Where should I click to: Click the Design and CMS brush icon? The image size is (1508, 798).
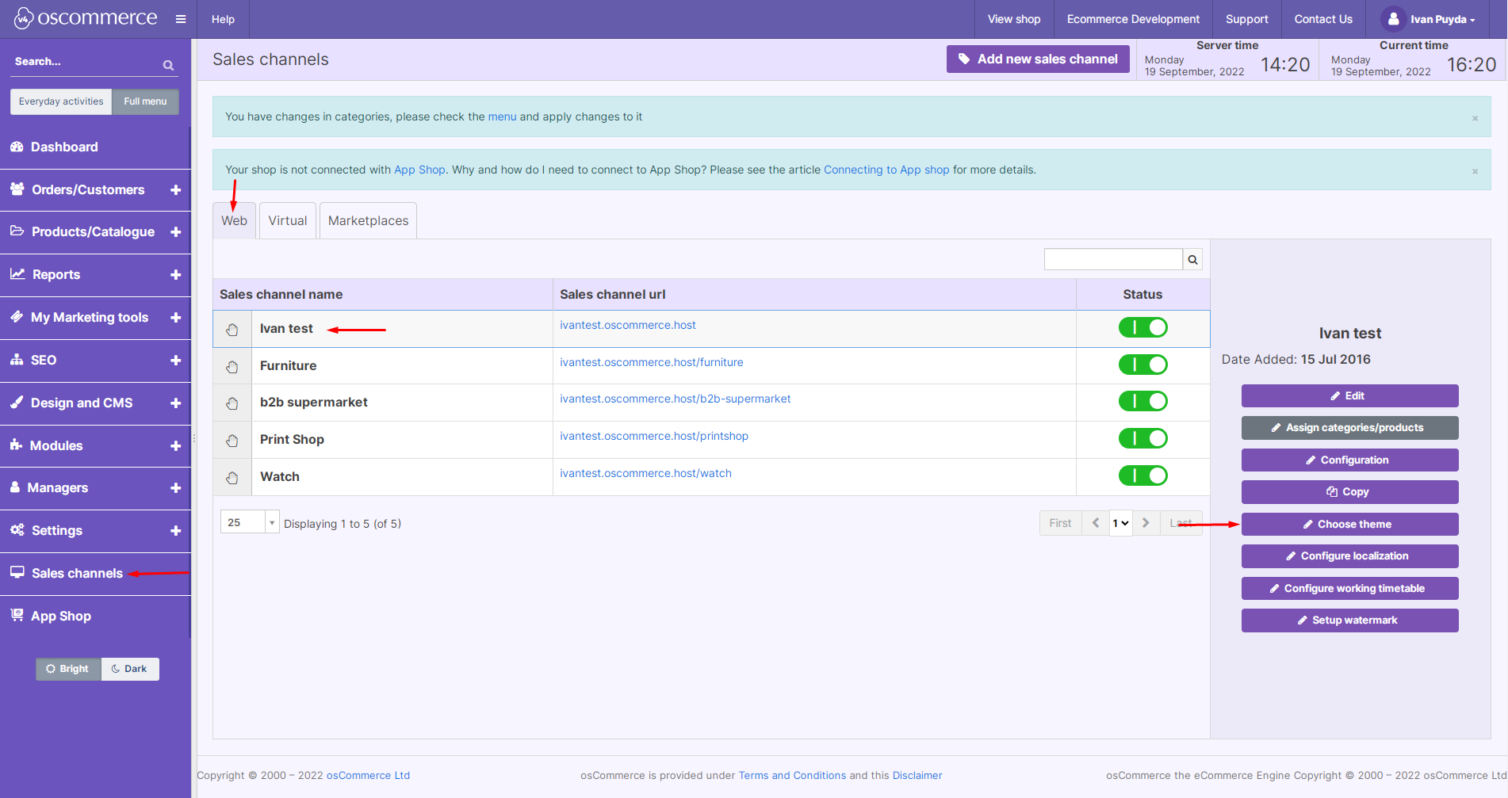[17, 402]
